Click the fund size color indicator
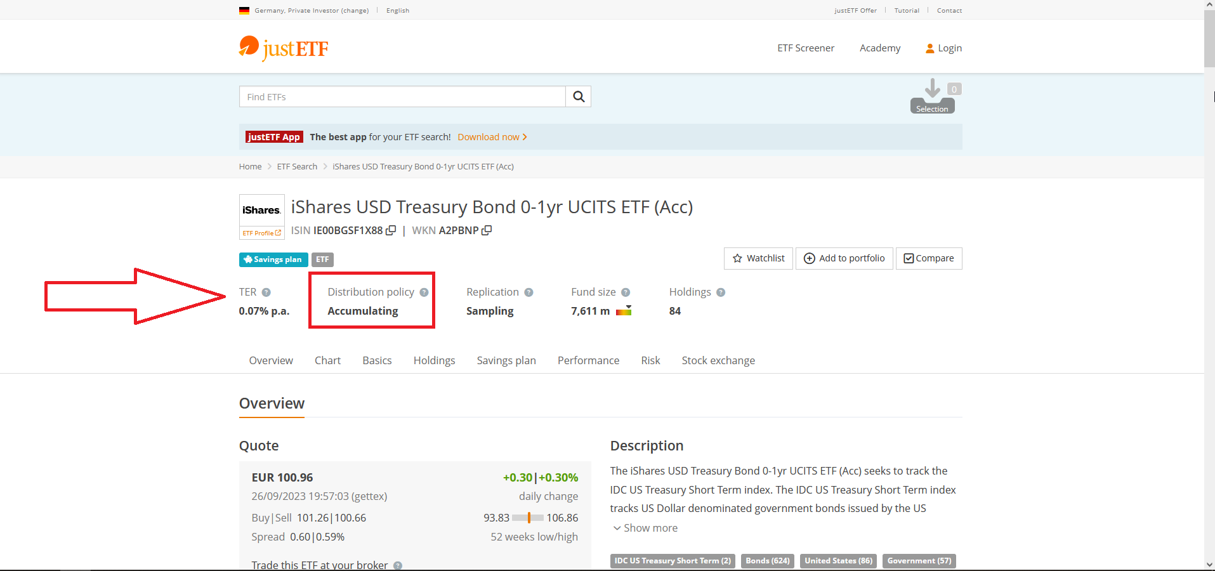 coord(624,310)
